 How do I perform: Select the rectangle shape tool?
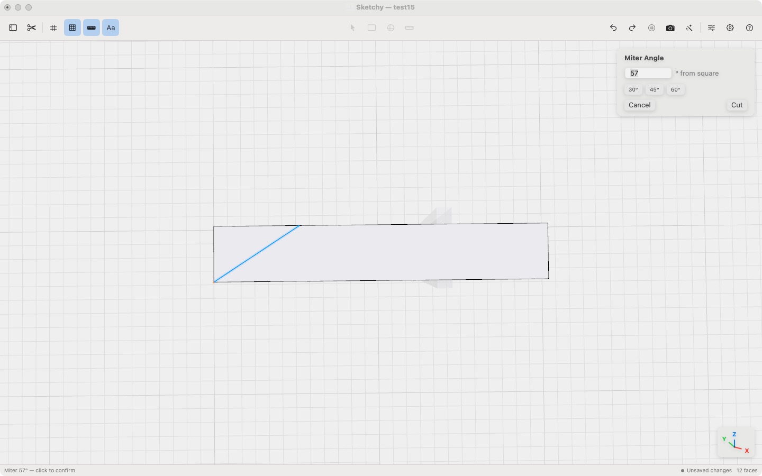372,28
